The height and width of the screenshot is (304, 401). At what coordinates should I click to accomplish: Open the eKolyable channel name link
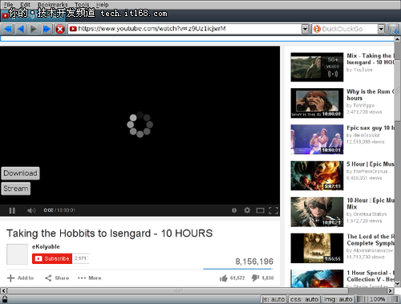(x=46, y=246)
